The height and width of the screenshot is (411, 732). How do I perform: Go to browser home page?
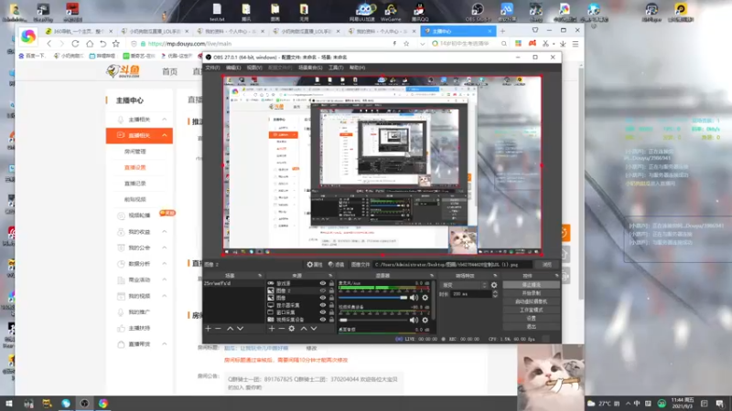click(x=90, y=44)
